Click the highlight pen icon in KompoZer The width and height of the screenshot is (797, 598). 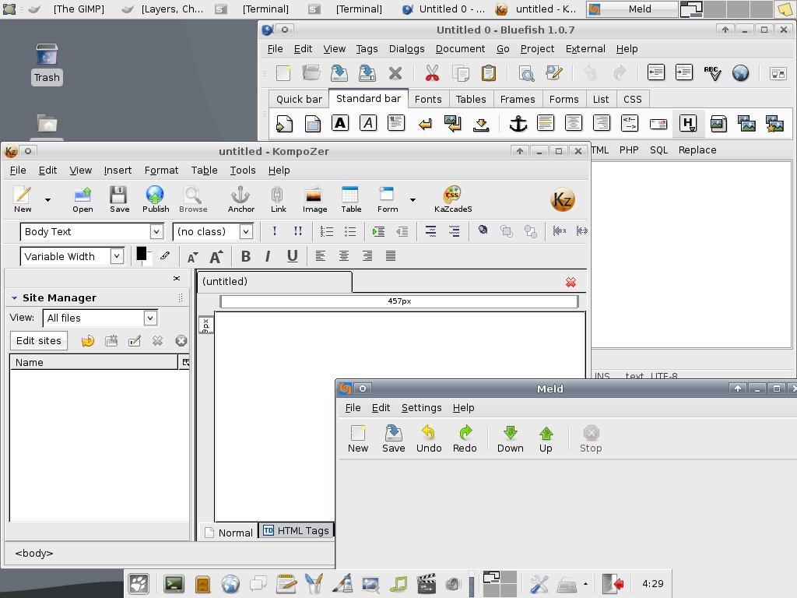(x=165, y=255)
